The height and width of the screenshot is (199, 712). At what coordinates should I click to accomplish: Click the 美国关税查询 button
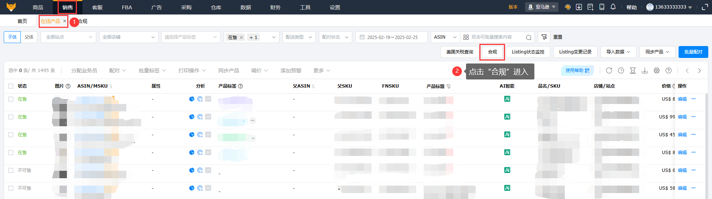460,52
